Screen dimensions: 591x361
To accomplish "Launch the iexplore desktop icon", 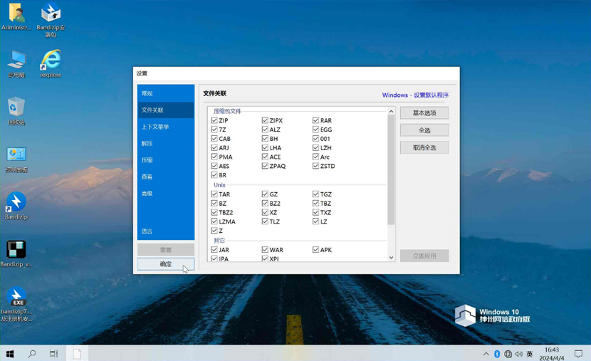I will pos(51,63).
